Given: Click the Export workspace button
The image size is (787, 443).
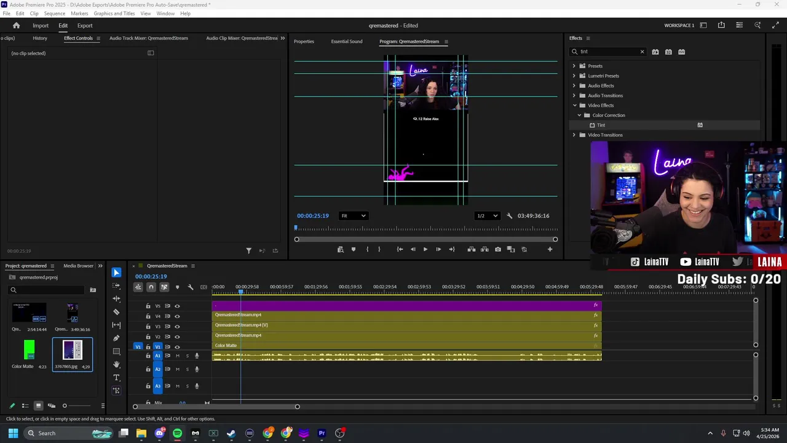Looking at the screenshot, I should pyautogui.click(x=85, y=26).
